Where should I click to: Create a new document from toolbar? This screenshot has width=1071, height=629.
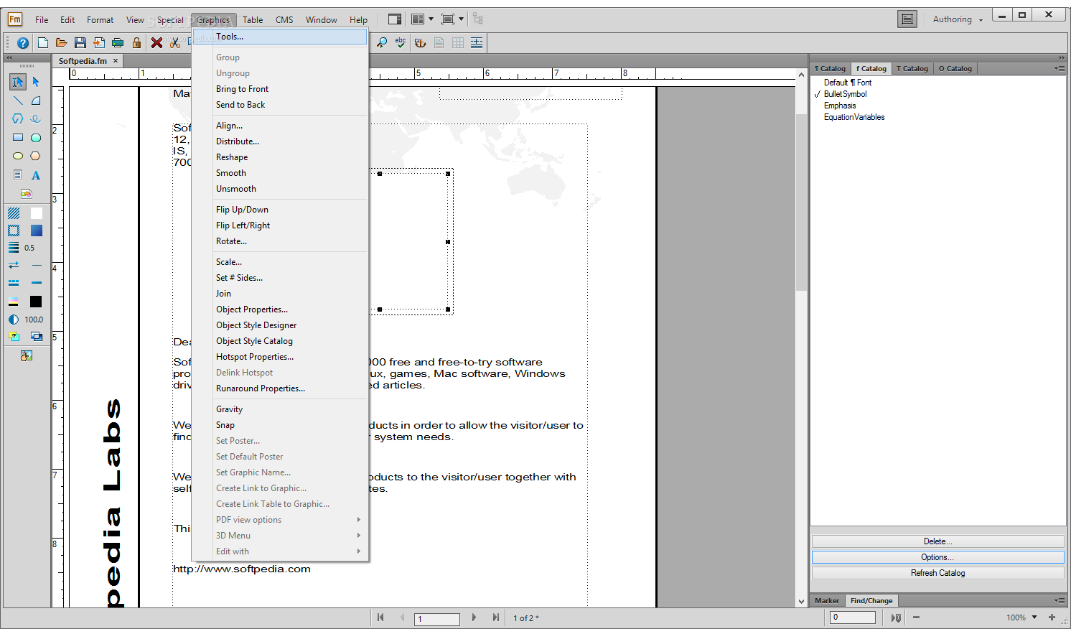click(x=43, y=43)
